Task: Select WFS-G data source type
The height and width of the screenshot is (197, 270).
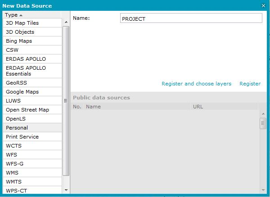Action: pyautogui.click(x=32, y=164)
